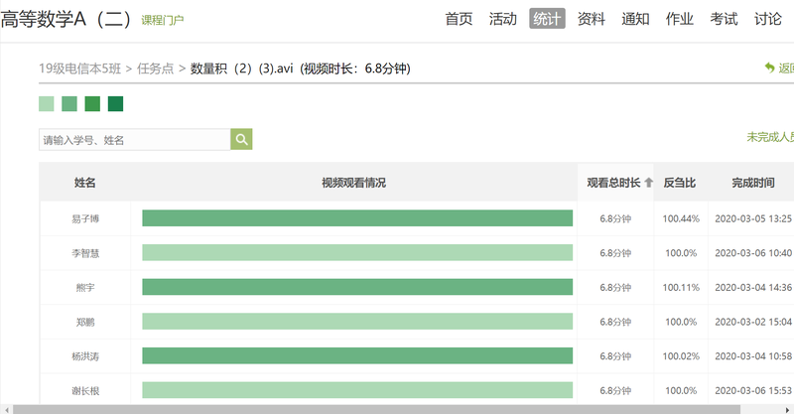Image resolution: width=794 pixels, height=414 pixels.
Task: Click the sort arrow beside 观看总时长
Action: (649, 183)
